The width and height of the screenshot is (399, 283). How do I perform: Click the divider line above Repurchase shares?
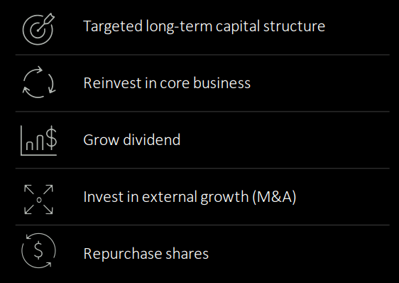click(202, 225)
